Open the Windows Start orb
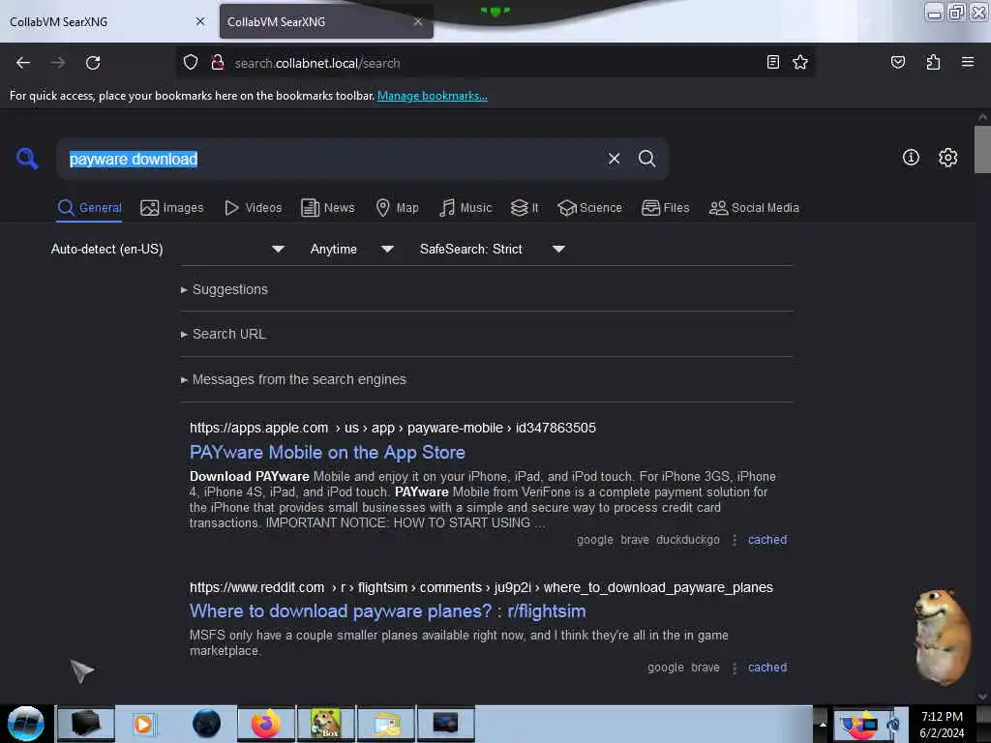The height and width of the screenshot is (743, 991). pos(26,724)
